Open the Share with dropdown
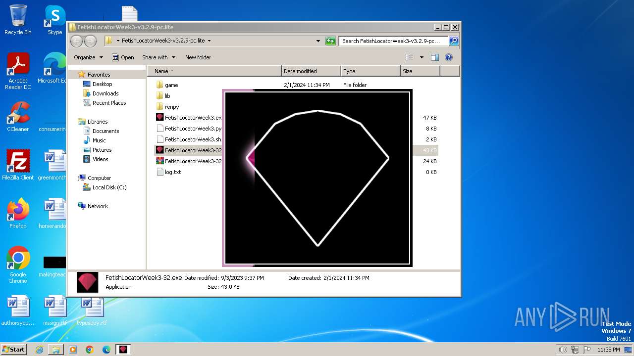634x356 pixels. [x=158, y=57]
